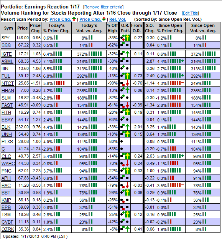Screen dimensions: 222x239
Task: Click the Updated 1/17/2013 6:40 PM timestamp
Action: coord(35,236)
